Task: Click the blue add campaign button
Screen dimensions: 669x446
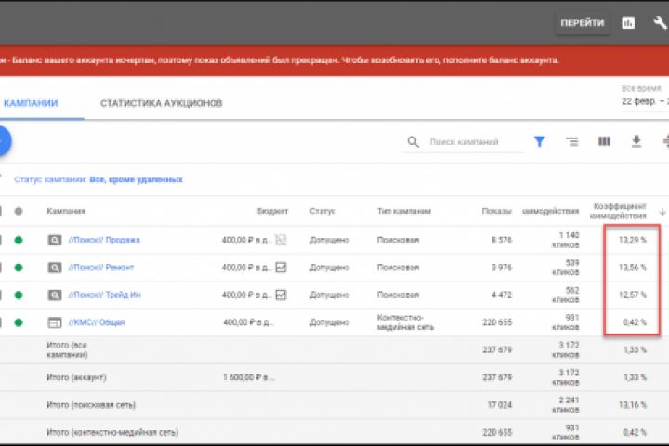Action: click(2, 141)
